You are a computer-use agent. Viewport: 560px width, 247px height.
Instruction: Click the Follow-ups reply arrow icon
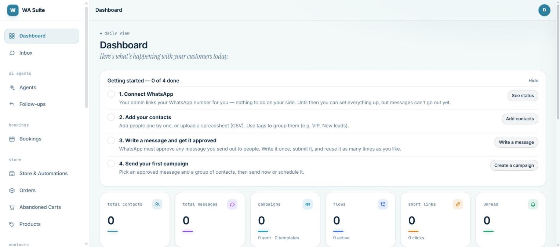12,104
